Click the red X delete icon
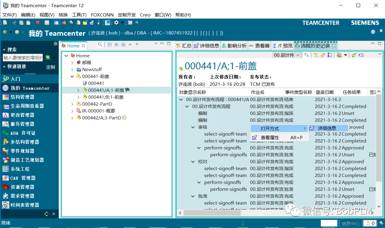The width and height of the screenshot is (385, 228). (37, 22)
